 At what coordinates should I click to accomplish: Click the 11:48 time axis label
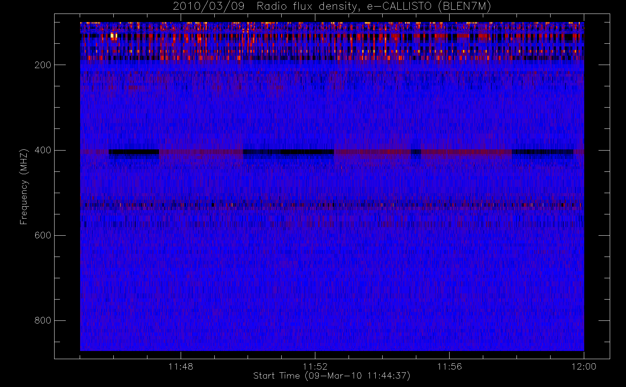coord(181,366)
